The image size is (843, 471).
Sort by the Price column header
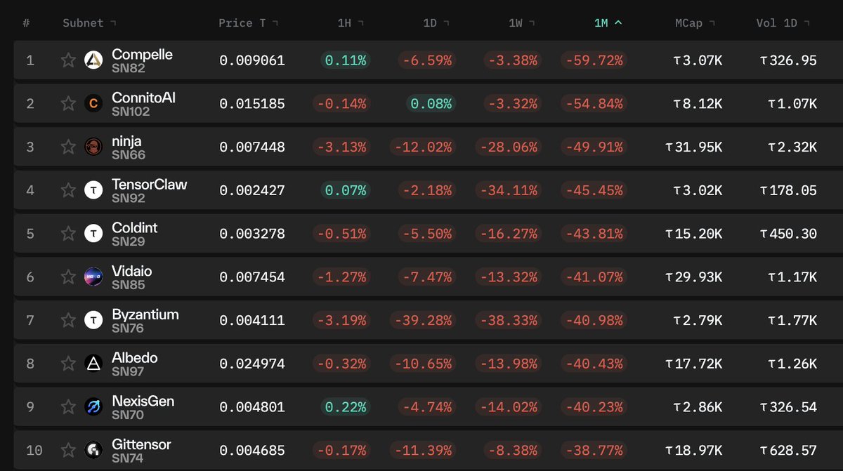tap(249, 23)
